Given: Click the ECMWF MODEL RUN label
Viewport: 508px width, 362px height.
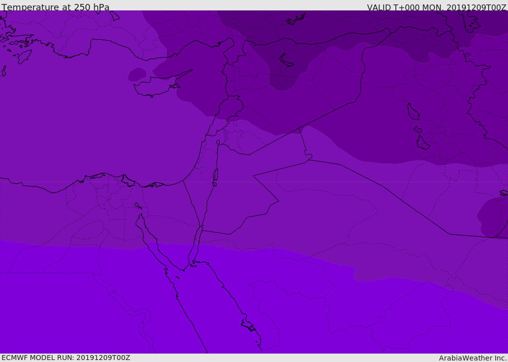Looking at the screenshot, I should (65, 358).
